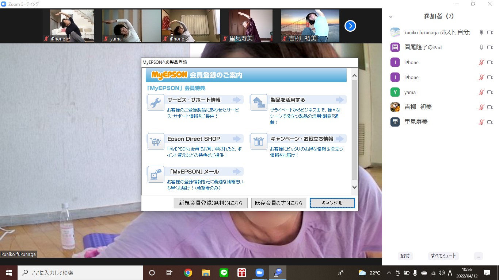The height and width of the screenshot is (280, 499).
Task: Open 製品を活用する link
Action: pyautogui.click(x=288, y=100)
